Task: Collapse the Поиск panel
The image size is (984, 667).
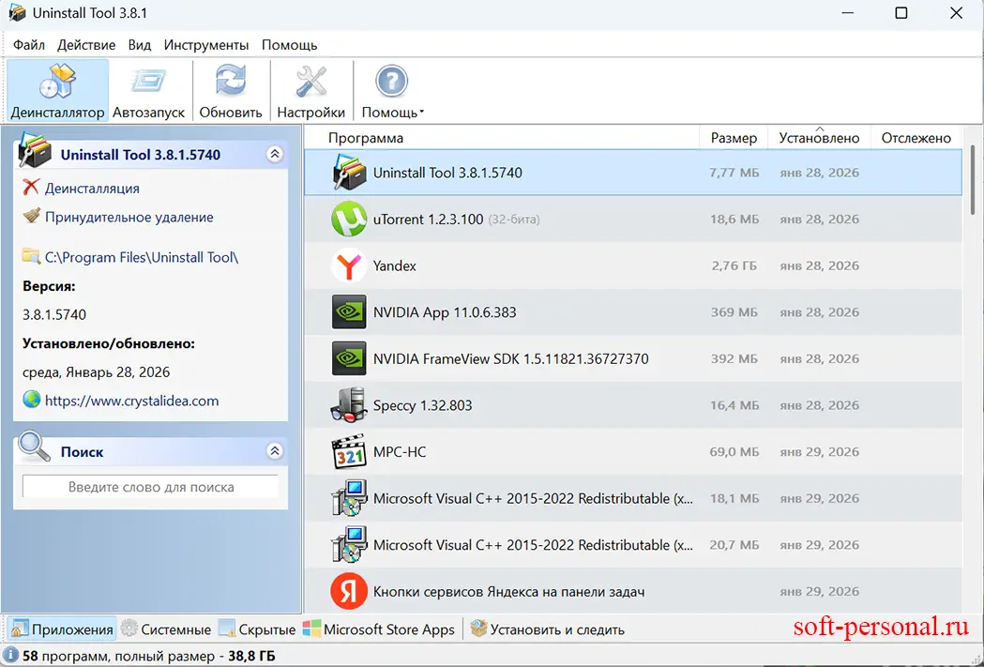Action: [275, 451]
